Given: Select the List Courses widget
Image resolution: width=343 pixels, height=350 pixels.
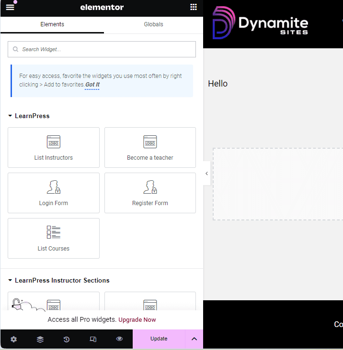Looking at the screenshot, I should [54, 238].
